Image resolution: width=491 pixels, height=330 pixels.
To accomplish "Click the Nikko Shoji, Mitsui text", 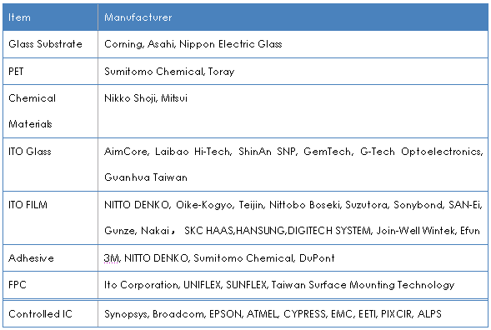I will click(146, 98).
